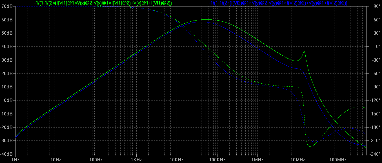This screenshot has width=382, height=163.
Task: Select the -210° phase tick label
Action: 376,140
